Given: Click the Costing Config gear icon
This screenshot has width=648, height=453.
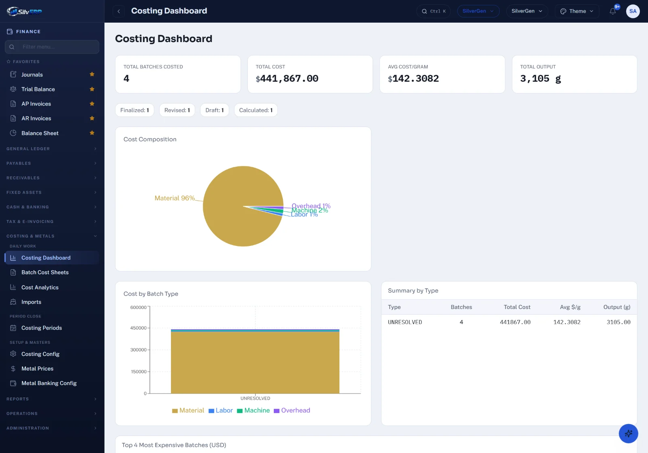Looking at the screenshot, I should click(x=13, y=354).
